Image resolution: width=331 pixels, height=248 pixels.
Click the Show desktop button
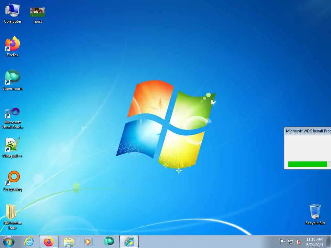(x=329, y=242)
